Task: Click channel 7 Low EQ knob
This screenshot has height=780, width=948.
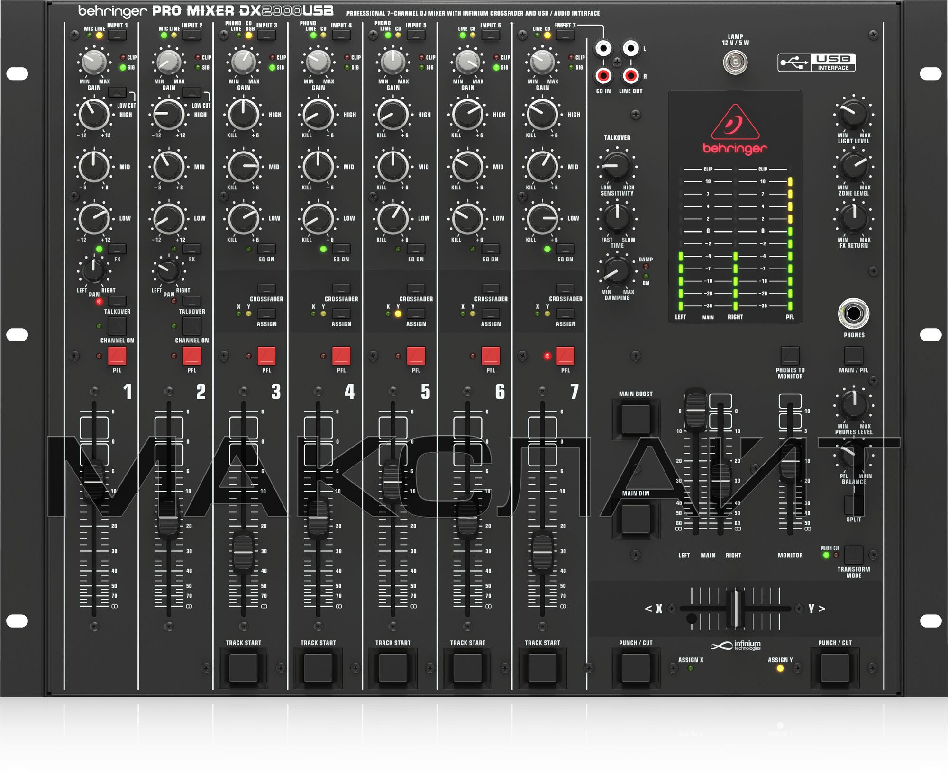Action: [x=542, y=219]
